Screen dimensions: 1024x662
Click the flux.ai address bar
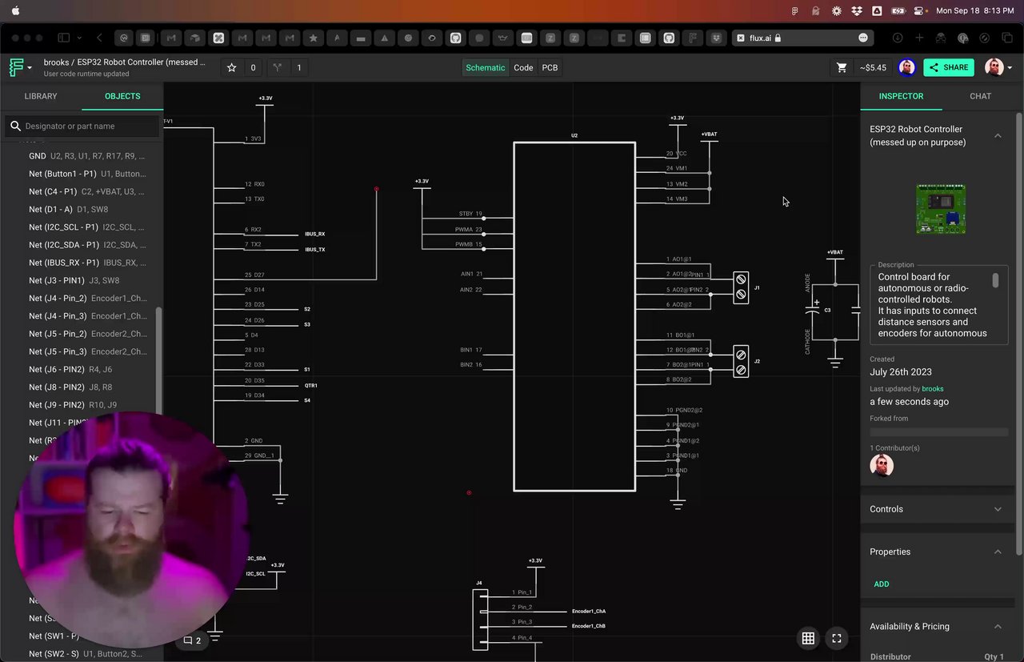point(802,38)
